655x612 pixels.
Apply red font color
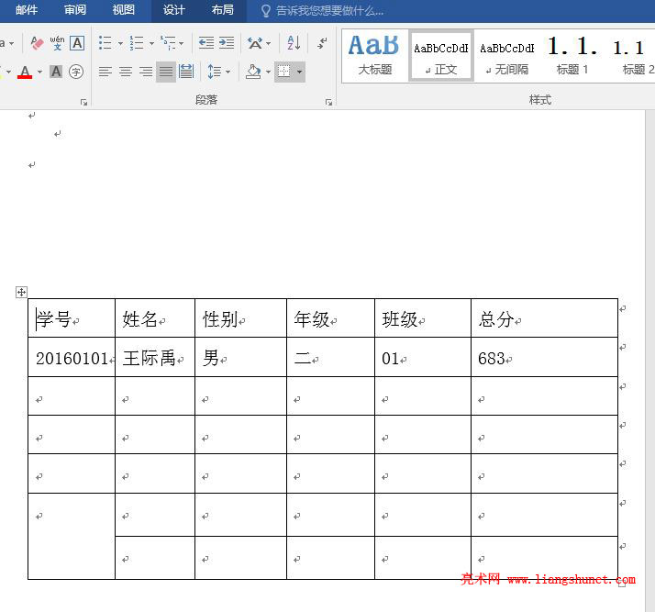(25, 72)
